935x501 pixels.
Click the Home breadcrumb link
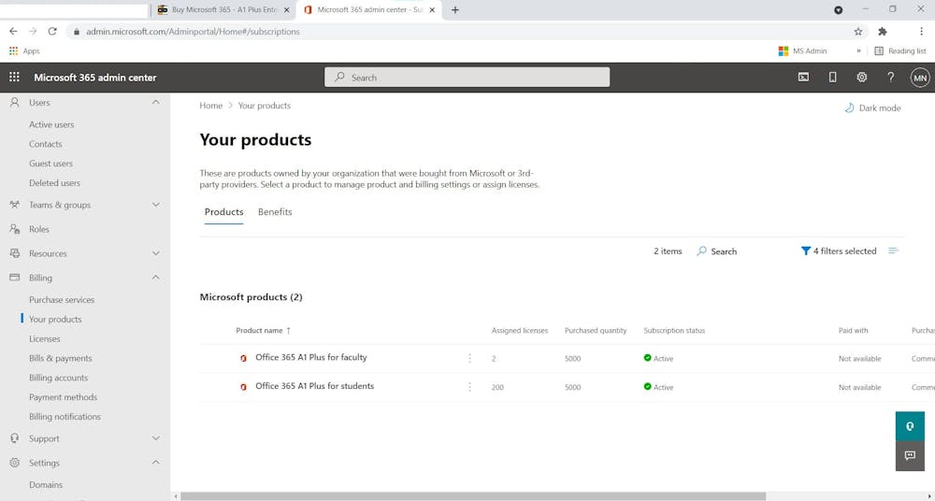pos(210,106)
